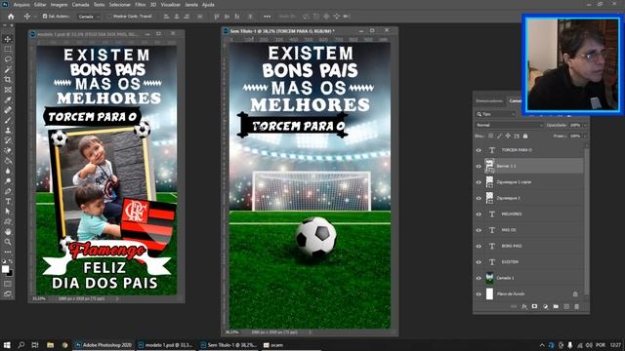This screenshot has width=625, height=351.
Task: Open the layer filter Tipo dropdown
Action: pyautogui.click(x=496, y=114)
